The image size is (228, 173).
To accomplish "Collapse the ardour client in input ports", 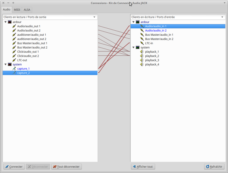I will pos(133,22).
